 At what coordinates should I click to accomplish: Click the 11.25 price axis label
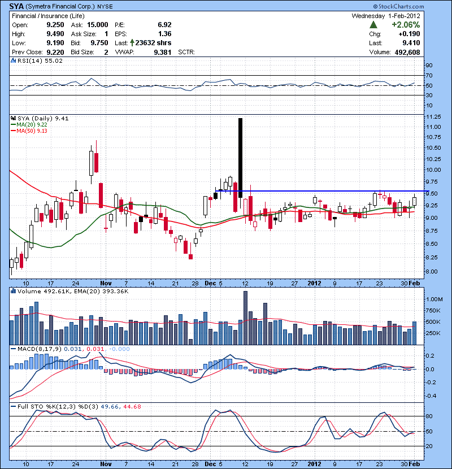433,116
